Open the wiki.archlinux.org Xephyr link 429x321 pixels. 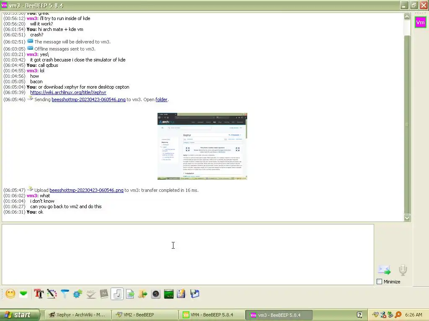click(x=68, y=92)
